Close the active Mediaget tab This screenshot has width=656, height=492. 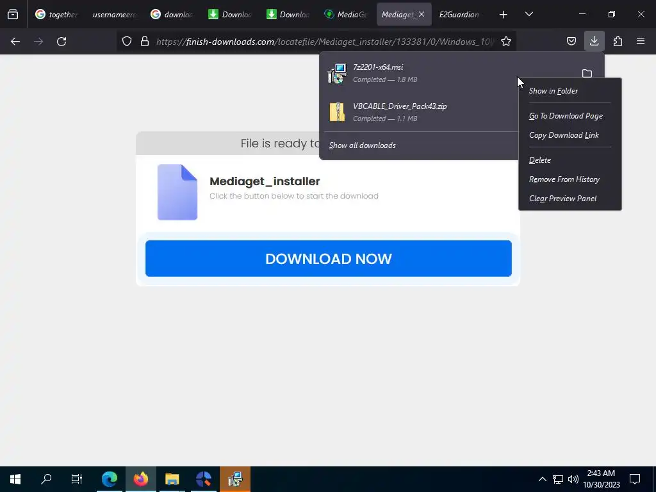coord(422,14)
